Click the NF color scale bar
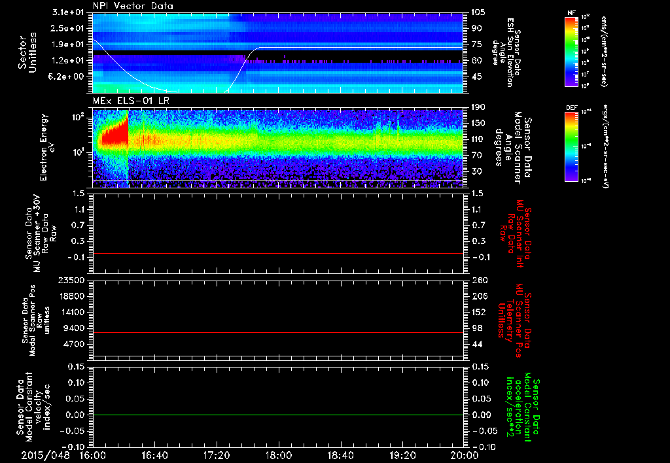The image size is (670, 463). (571, 51)
